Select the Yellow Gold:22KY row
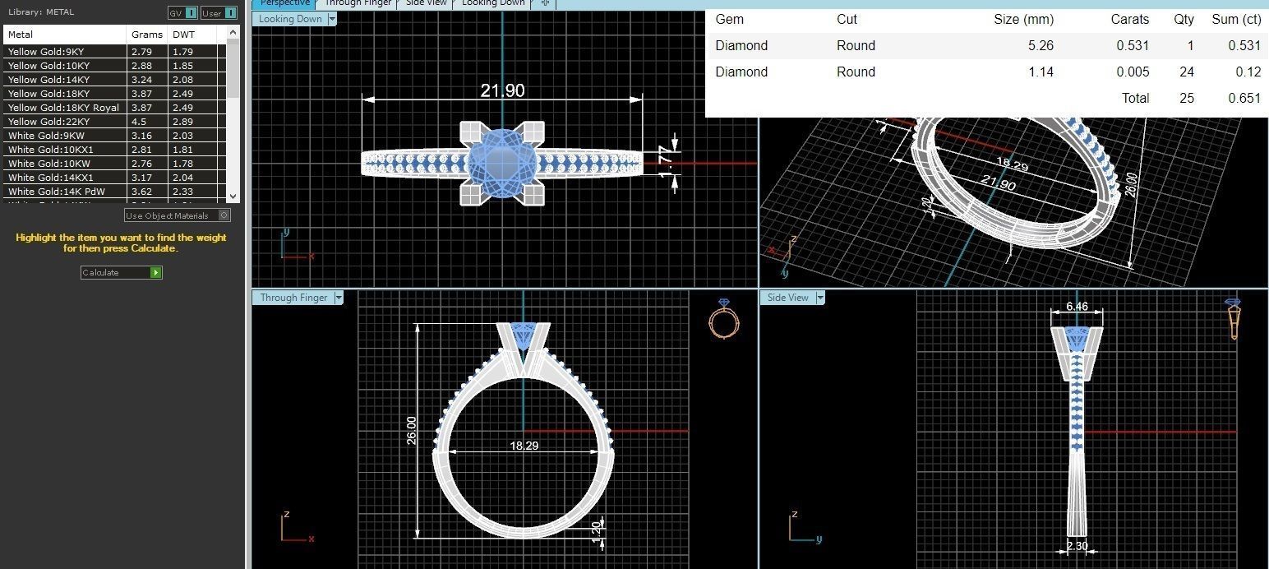Screen dimensions: 1269x569 tap(115, 122)
